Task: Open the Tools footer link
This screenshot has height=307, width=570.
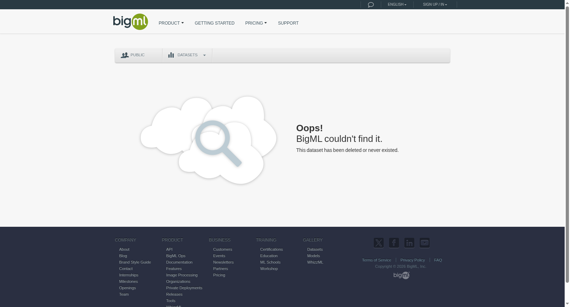Action: point(171,301)
